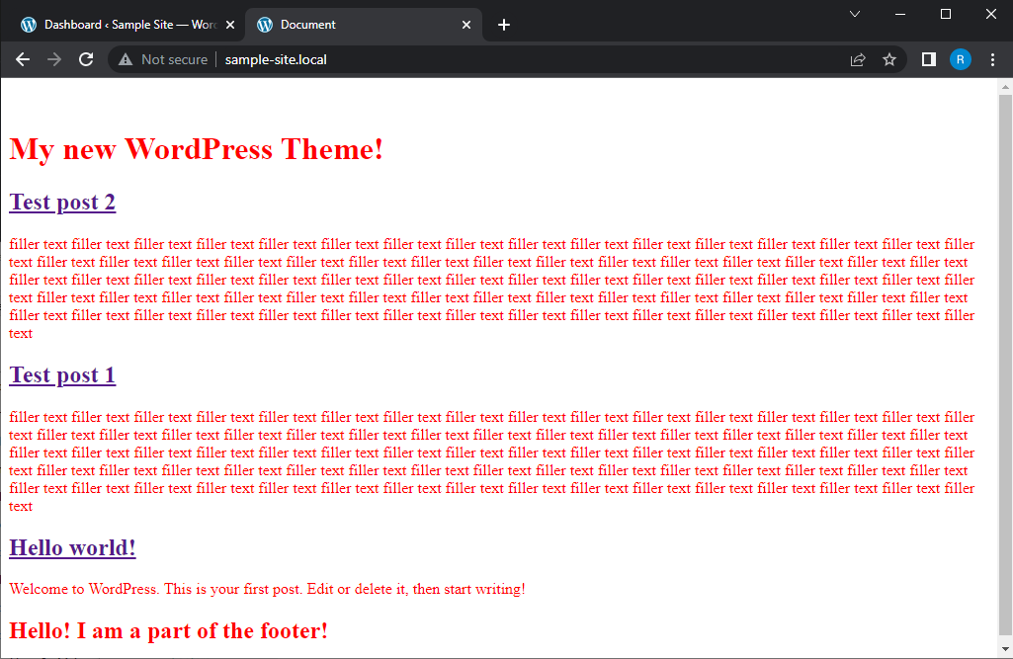The width and height of the screenshot is (1013, 659).
Task: Open the browser side panel
Action: coord(928,59)
